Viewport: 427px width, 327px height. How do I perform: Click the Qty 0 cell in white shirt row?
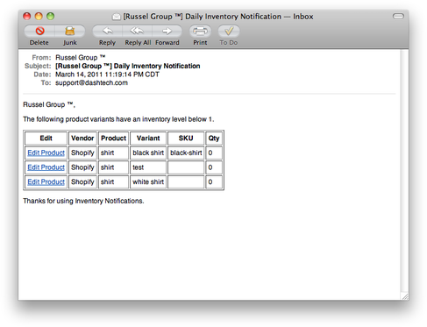tap(214, 181)
